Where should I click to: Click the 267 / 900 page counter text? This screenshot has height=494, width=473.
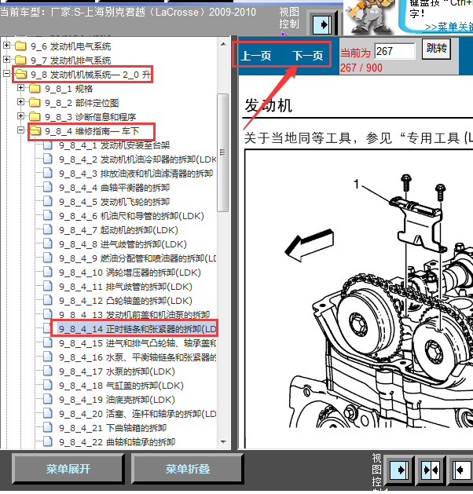tap(361, 68)
